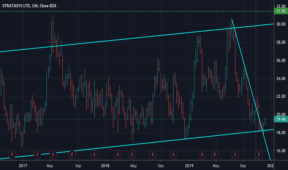
Task: Select the upper cyan channel trend line
Action: click(137, 38)
